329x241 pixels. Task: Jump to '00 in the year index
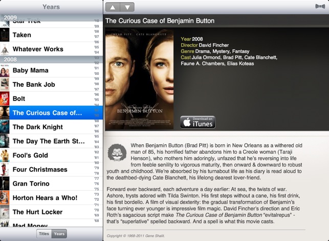coord(97,73)
